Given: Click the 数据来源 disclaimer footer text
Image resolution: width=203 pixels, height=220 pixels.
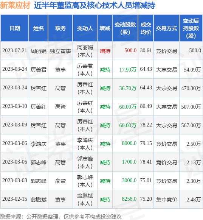Looking at the screenshot, I should coord(60,217).
